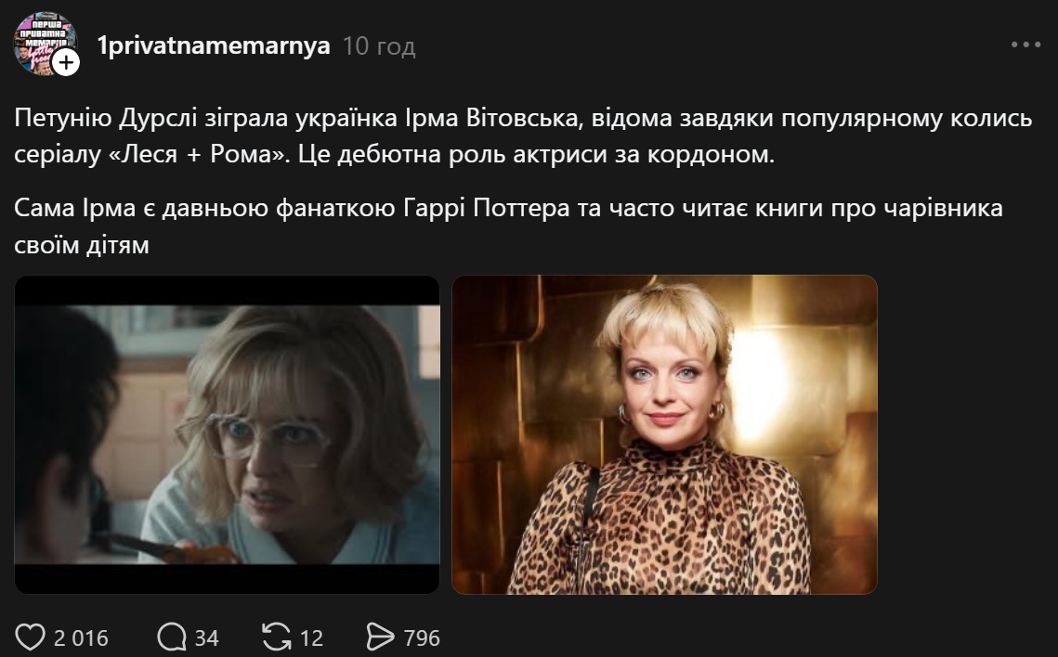The image size is (1058, 657).
Task: View the right leopard-print blouse photo
Action: (665, 434)
